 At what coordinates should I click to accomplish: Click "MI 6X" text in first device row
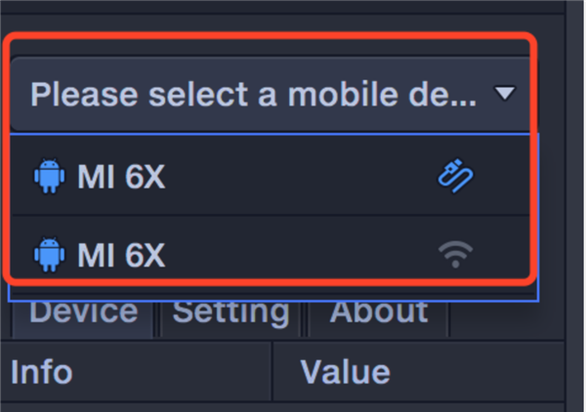point(121,178)
